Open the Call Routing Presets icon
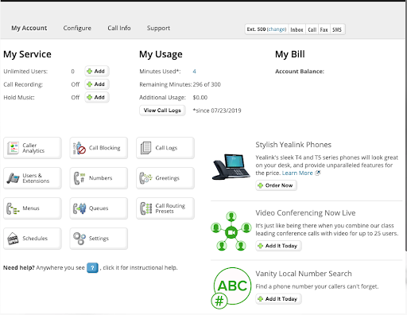This screenshot has width=407, height=315. click(x=145, y=208)
